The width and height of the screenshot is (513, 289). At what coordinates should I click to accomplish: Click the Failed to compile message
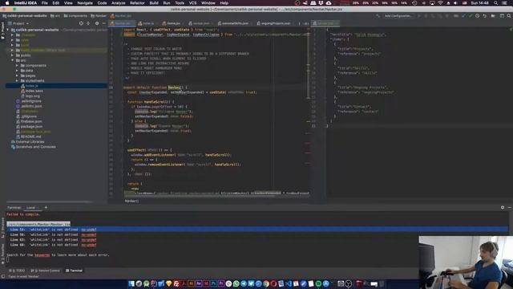tap(23, 214)
